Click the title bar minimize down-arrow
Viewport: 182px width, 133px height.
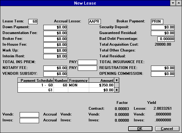pyautogui.click(x=173, y=3)
